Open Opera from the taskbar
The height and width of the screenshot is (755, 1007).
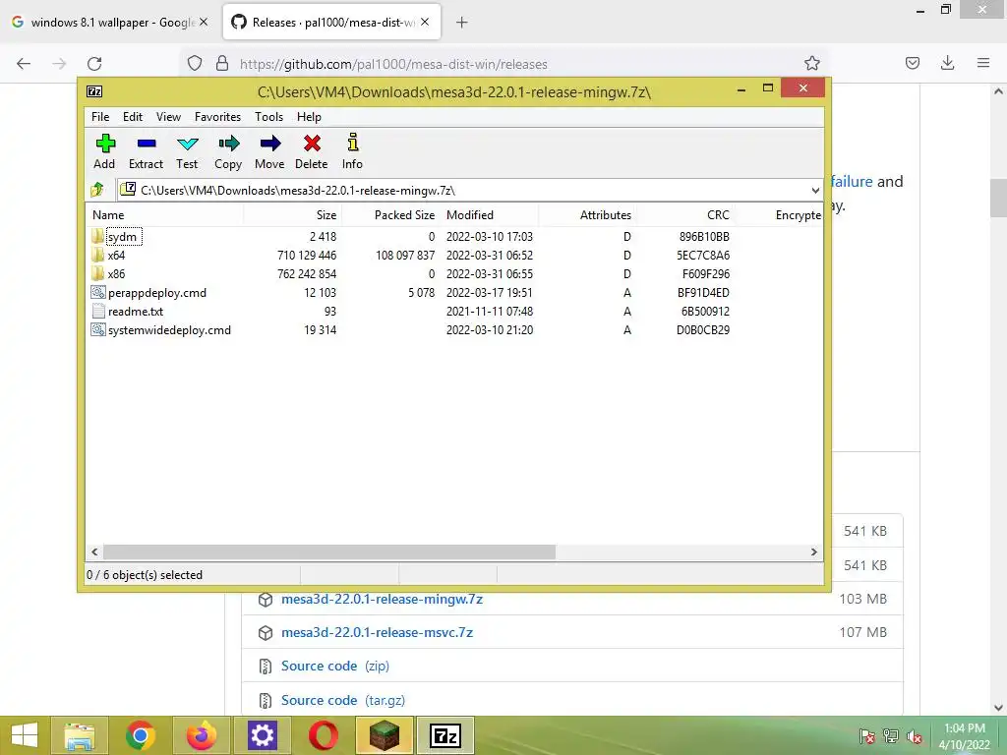(x=323, y=735)
